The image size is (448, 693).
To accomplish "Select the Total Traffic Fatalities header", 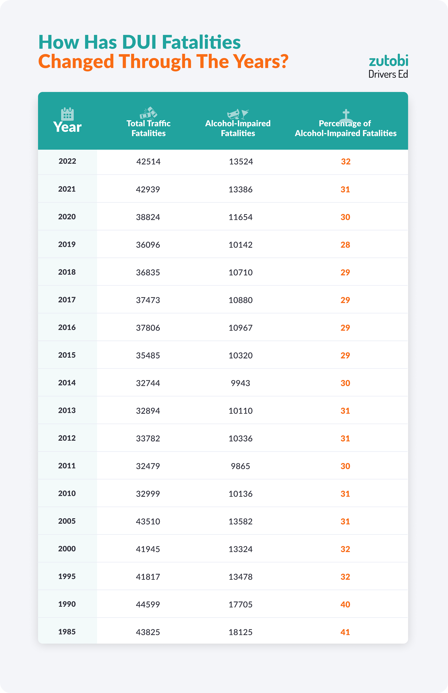I will [148, 128].
